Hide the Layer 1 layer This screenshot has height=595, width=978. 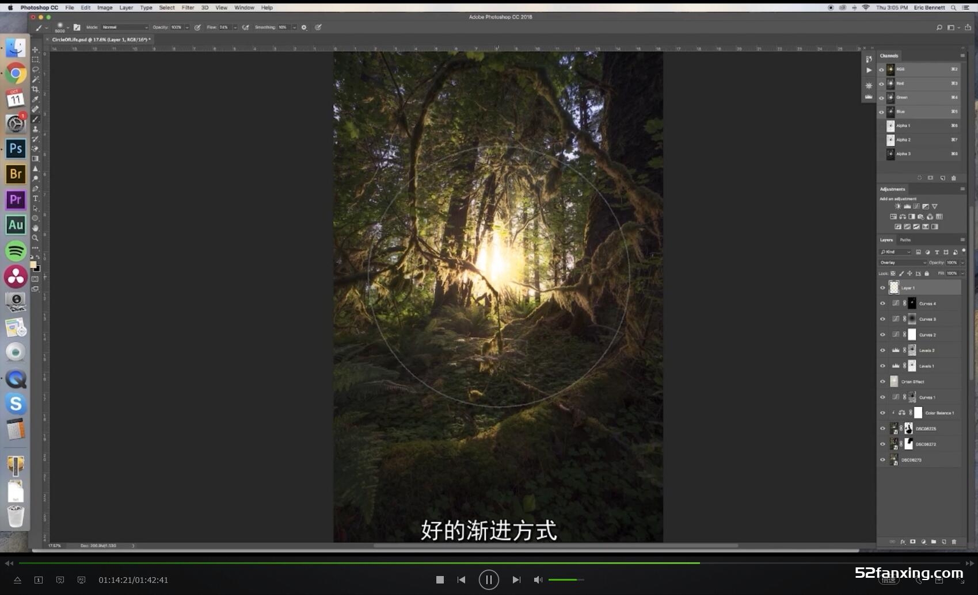point(882,288)
